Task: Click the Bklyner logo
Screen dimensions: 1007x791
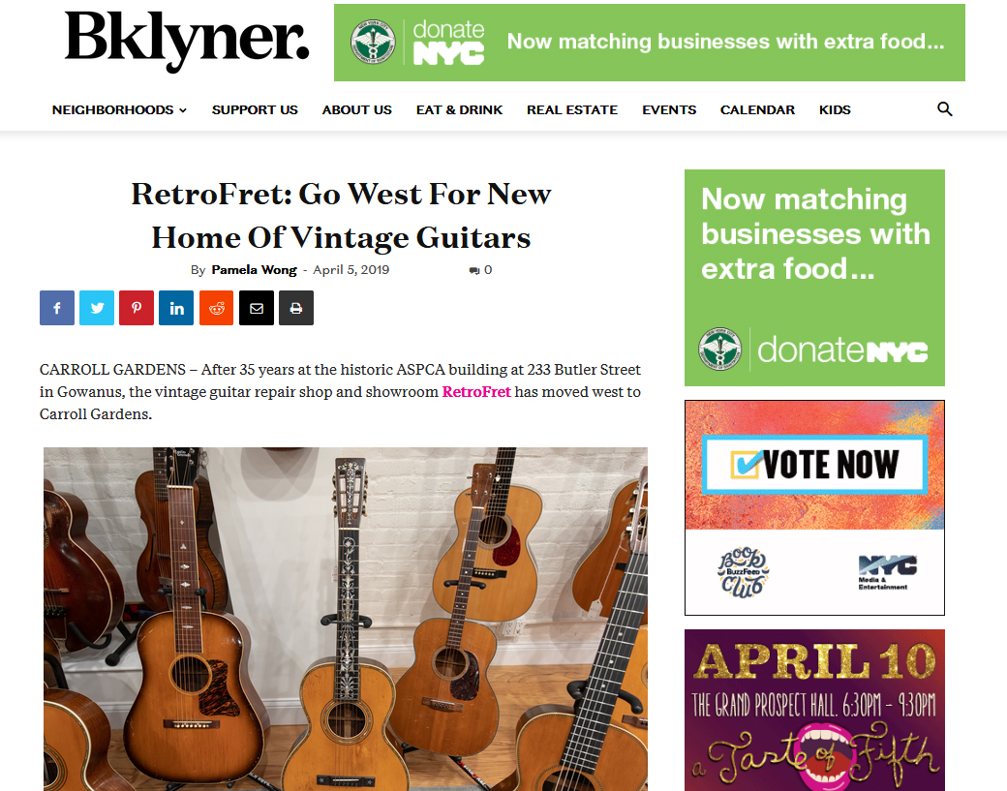Action: (187, 40)
